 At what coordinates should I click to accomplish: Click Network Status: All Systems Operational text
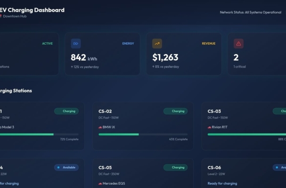(x=251, y=12)
